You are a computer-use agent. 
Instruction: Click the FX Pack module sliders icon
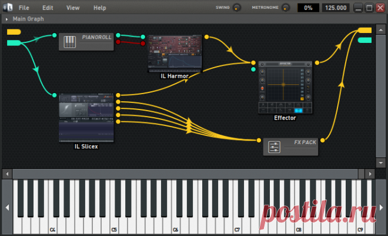(x=274, y=147)
